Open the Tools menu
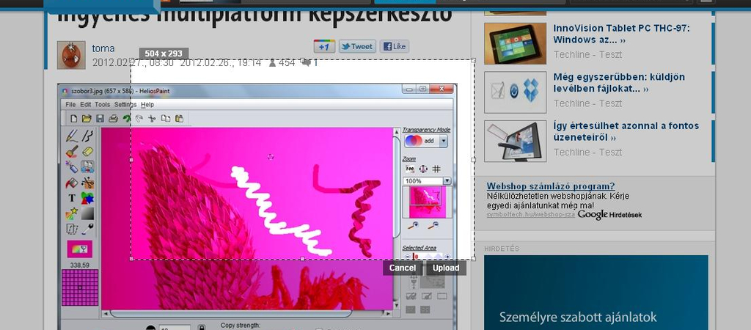Screen dimensions: 751x330 [x=102, y=104]
